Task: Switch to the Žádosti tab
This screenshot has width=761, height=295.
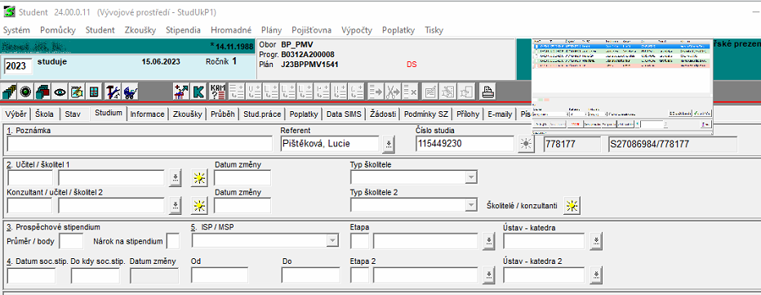Action: (x=383, y=114)
